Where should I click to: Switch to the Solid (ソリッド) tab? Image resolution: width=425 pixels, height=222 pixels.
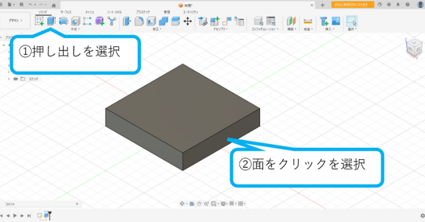pyautogui.click(x=43, y=12)
